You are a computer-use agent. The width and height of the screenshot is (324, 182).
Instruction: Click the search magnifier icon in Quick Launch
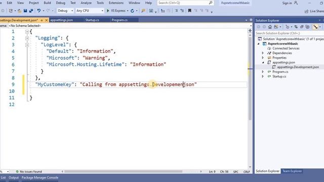point(211,3)
